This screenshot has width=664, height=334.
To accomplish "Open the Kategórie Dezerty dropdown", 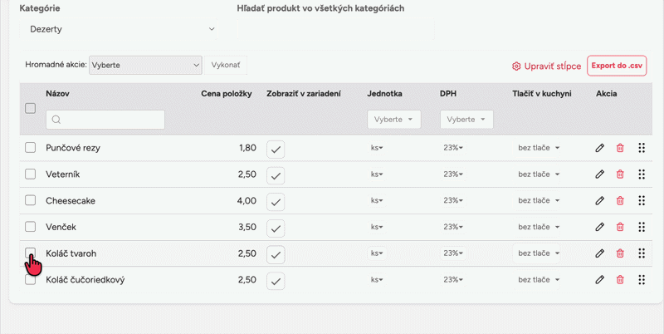I will (x=119, y=29).
